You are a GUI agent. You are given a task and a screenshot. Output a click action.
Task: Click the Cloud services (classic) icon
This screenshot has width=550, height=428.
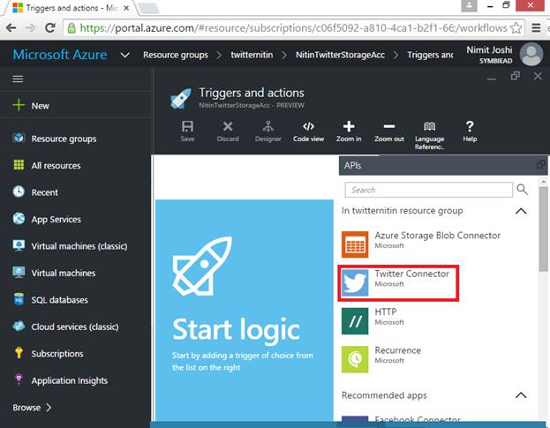tap(19, 327)
